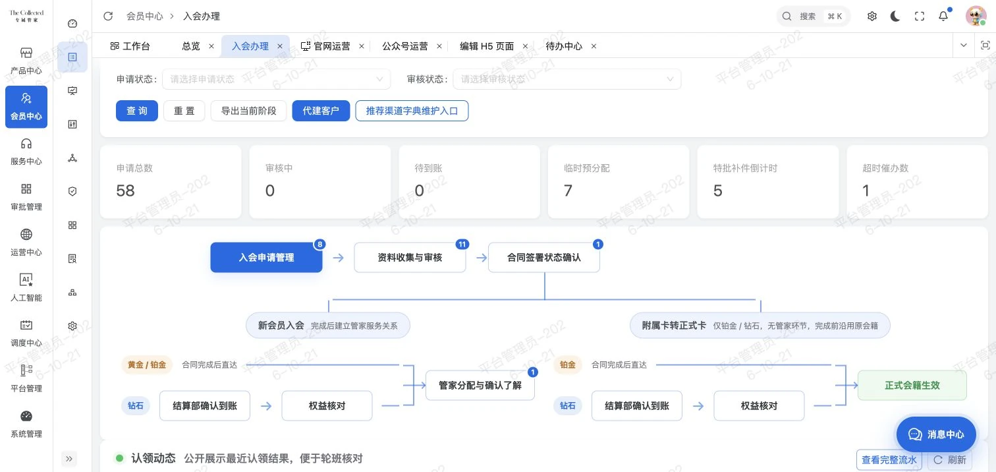Image resolution: width=996 pixels, height=472 pixels.
Task: Click the 刷新 button in 认领动态
Action: pyautogui.click(x=950, y=459)
